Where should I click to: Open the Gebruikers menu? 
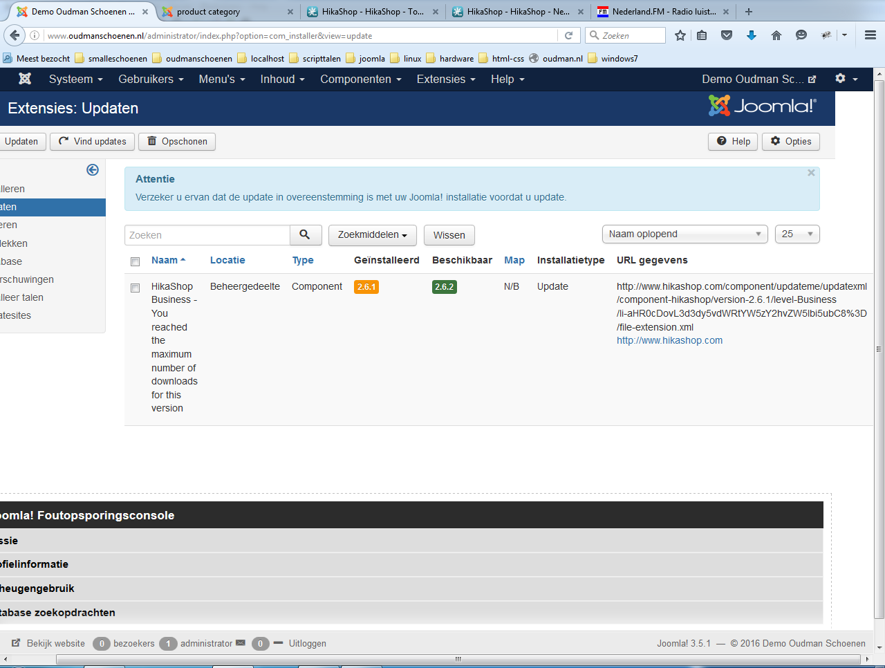tap(151, 80)
